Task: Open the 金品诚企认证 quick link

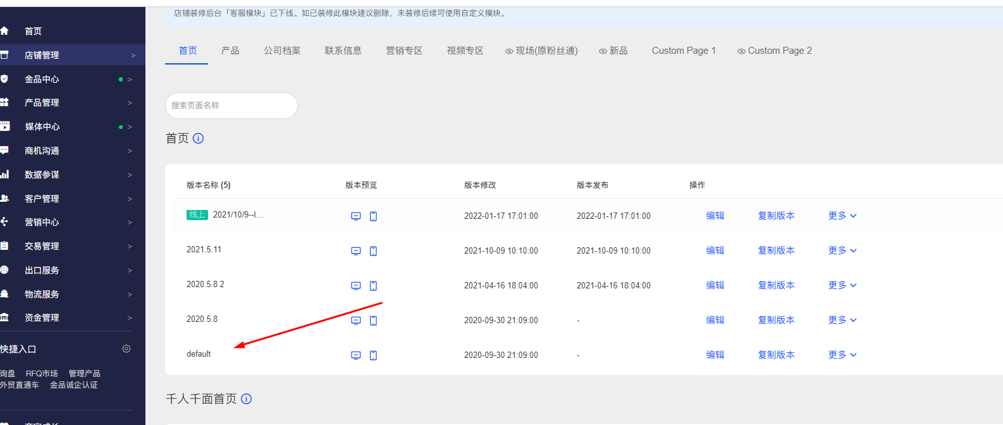Action: coord(74,385)
